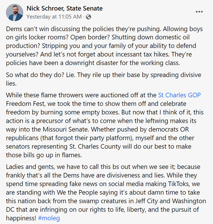Screen dimensions: 213x224
Task: Click the globe public audience icon
Action: tap(88, 17)
